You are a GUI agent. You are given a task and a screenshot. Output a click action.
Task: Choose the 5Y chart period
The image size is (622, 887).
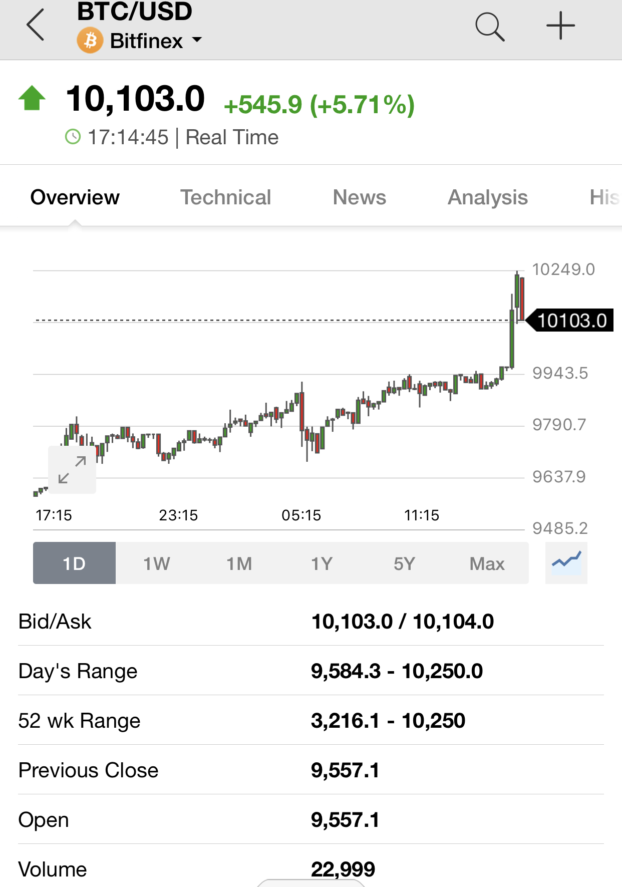(405, 563)
